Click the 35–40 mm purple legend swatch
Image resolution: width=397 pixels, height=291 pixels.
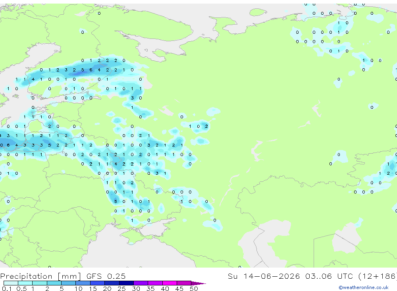point(155,283)
